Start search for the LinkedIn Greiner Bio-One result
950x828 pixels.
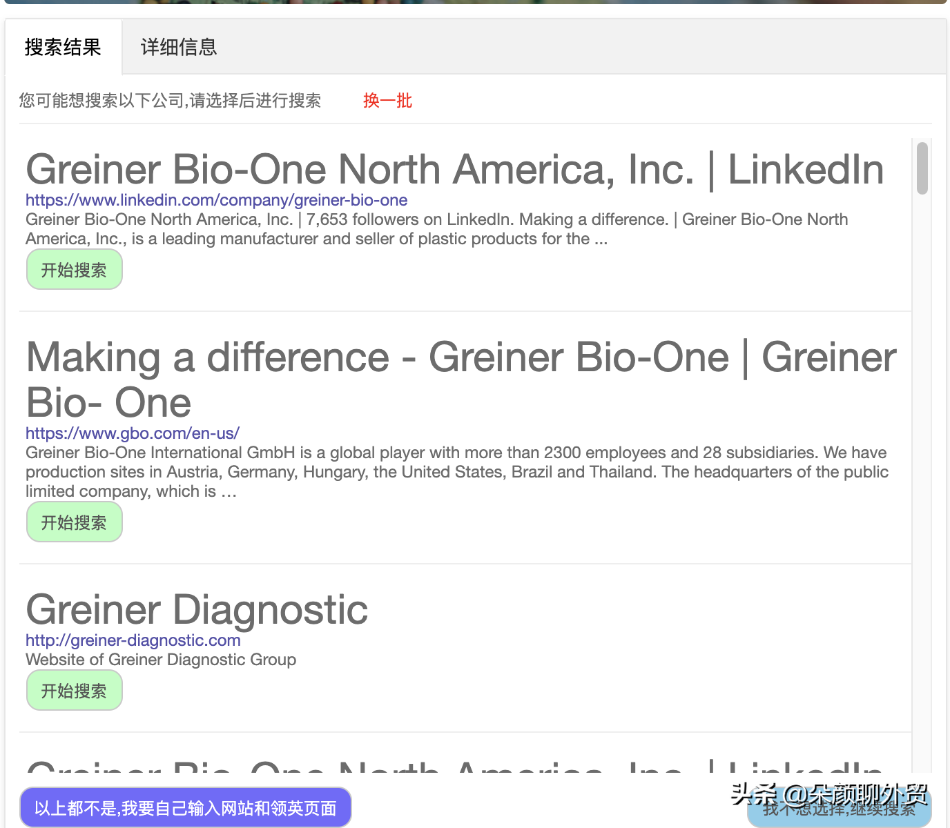pos(74,270)
